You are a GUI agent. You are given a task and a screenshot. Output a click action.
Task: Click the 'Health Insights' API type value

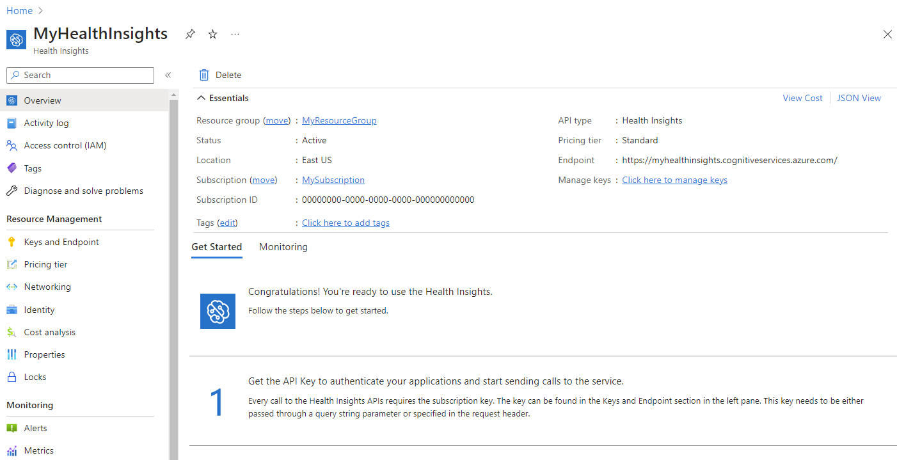click(653, 120)
